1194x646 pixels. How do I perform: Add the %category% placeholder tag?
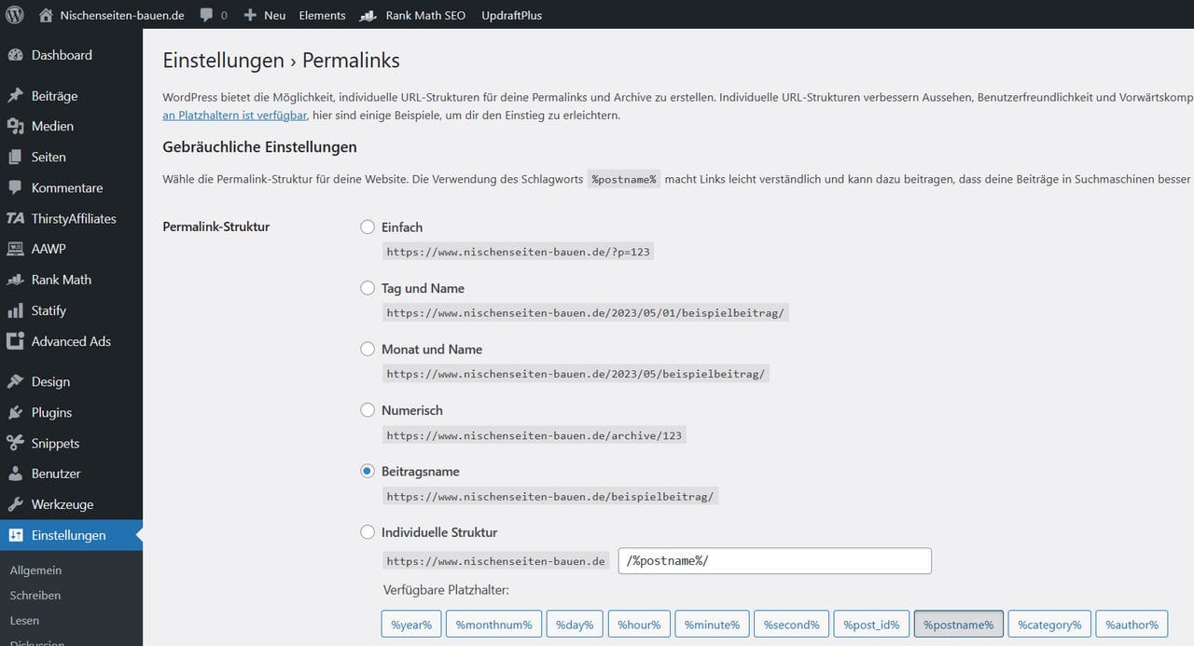(x=1048, y=624)
